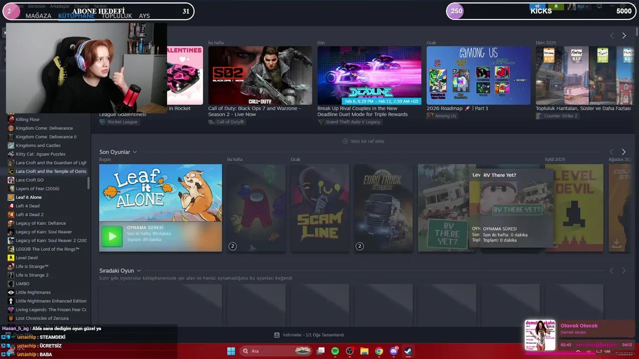Open the Windows Start menu
Screen dimensions: 639x359
(231, 351)
